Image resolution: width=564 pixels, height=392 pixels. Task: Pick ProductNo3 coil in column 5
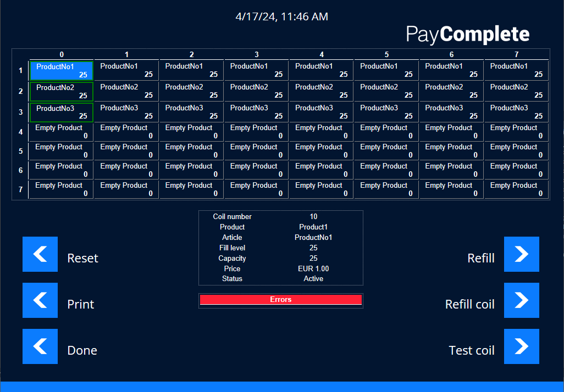[386, 113]
